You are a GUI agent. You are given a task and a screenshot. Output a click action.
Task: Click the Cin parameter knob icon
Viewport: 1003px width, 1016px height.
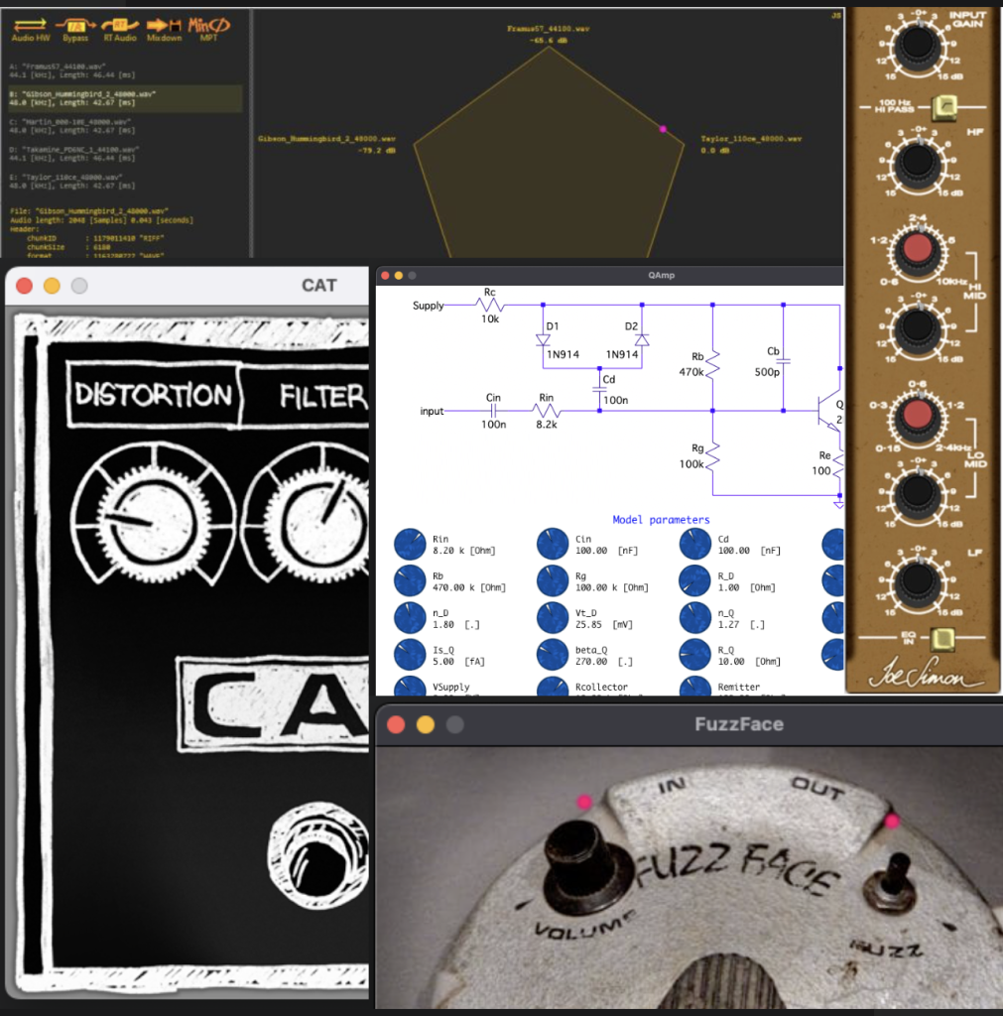552,544
